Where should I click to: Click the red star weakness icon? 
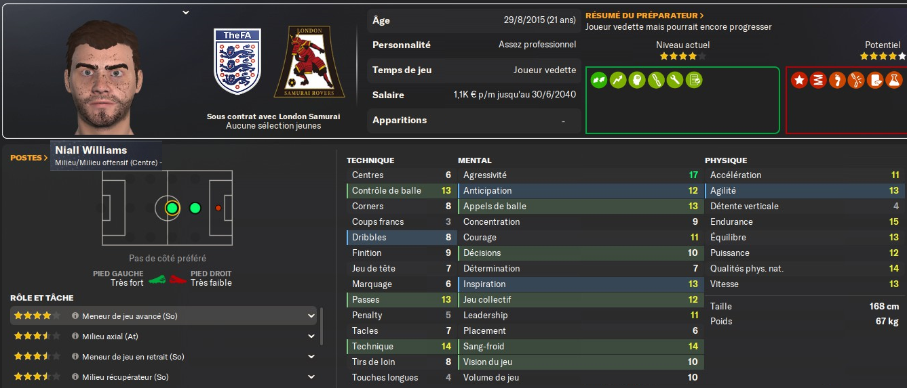[x=799, y=80]
